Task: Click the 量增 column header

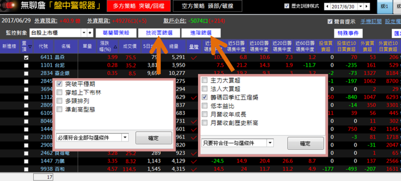Action: pyautogui.click(x=194, y=46)
